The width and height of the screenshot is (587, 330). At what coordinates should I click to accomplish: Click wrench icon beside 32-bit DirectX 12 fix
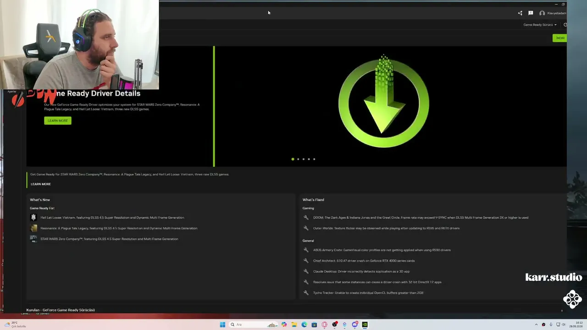pyautogui.click(x=306, y=282)
